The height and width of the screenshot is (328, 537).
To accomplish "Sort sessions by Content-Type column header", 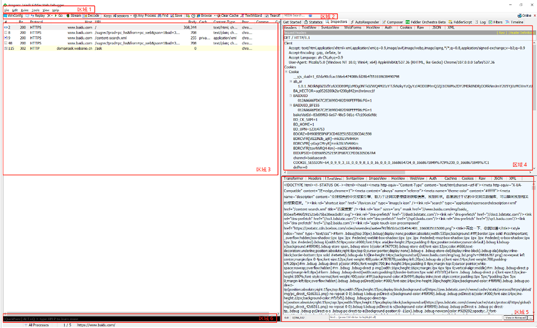I will [x=224, y=22].
